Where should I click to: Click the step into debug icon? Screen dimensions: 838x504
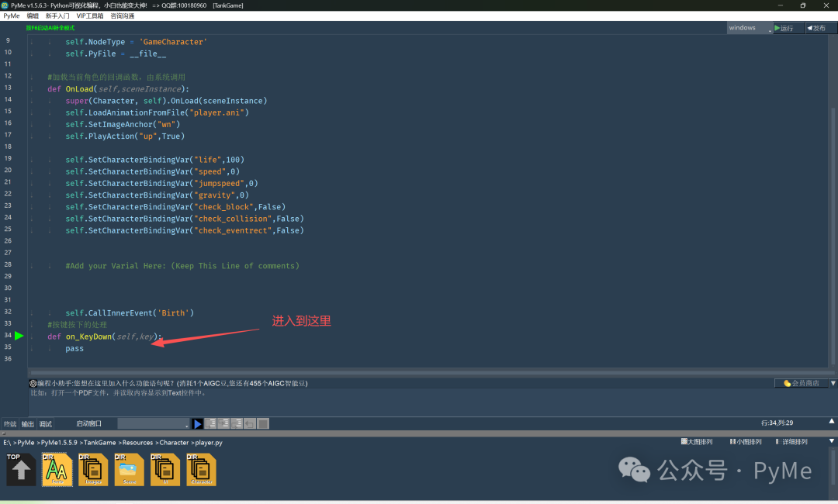[223, 423]
